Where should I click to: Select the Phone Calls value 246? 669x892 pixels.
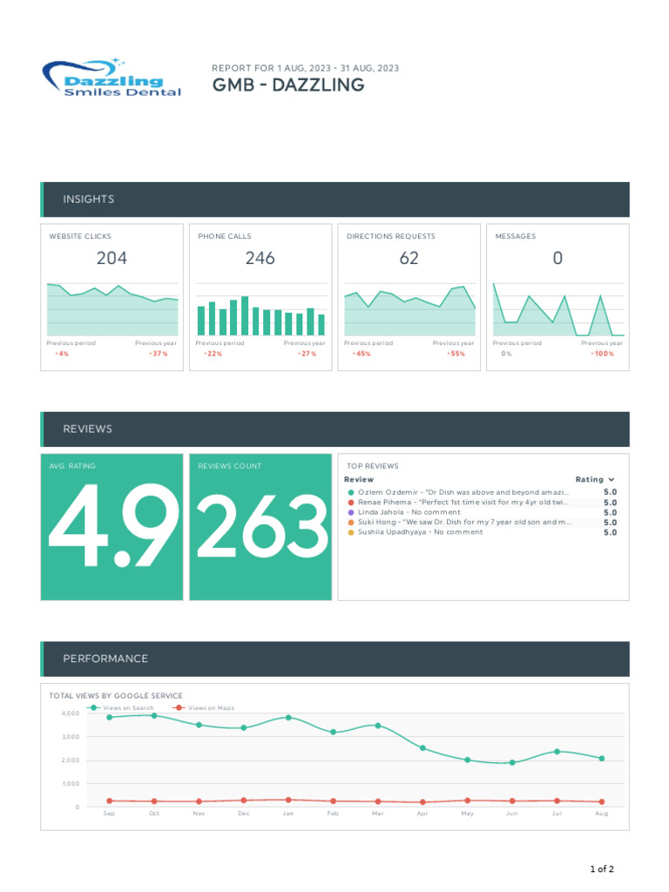pos(260,258)
